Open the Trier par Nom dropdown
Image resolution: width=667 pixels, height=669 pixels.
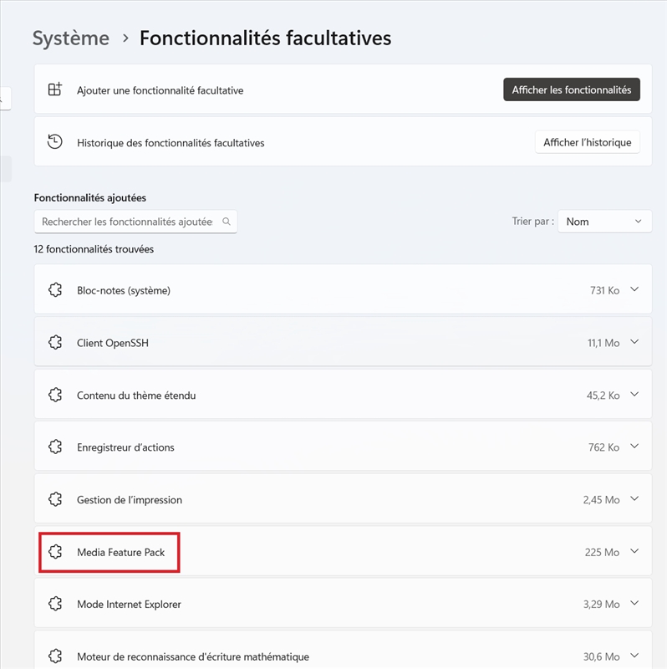[x=604, y=222]
